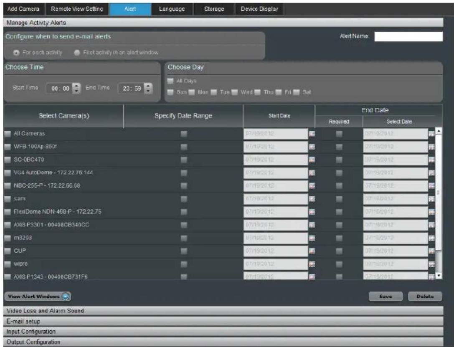Open Start Date calendar for CUP row

coord(312,251)
